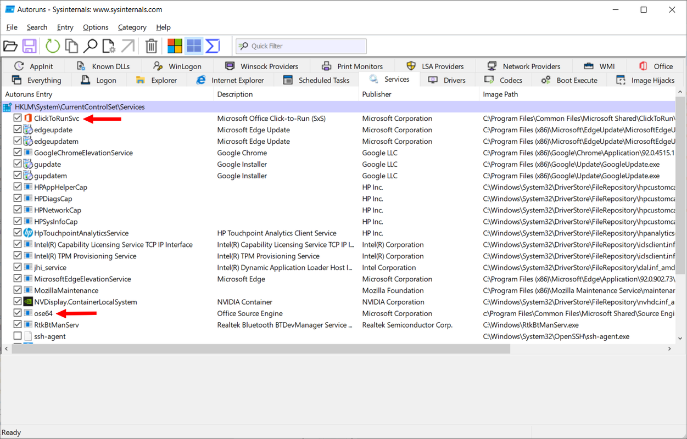Switch to the Scheduled Tasks tab
Screen dimensions: 687x439
click(x=316, y=80)
